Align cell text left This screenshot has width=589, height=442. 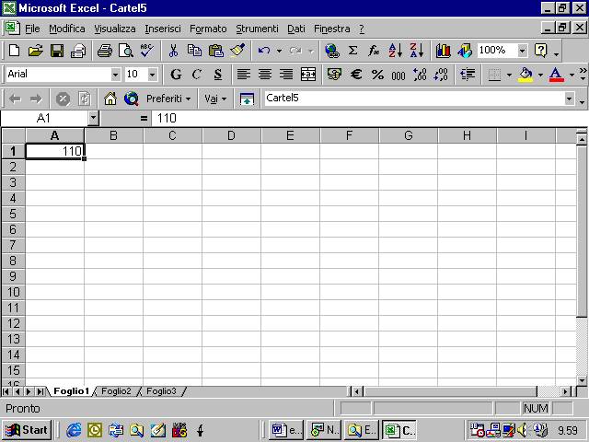[243, 75]
